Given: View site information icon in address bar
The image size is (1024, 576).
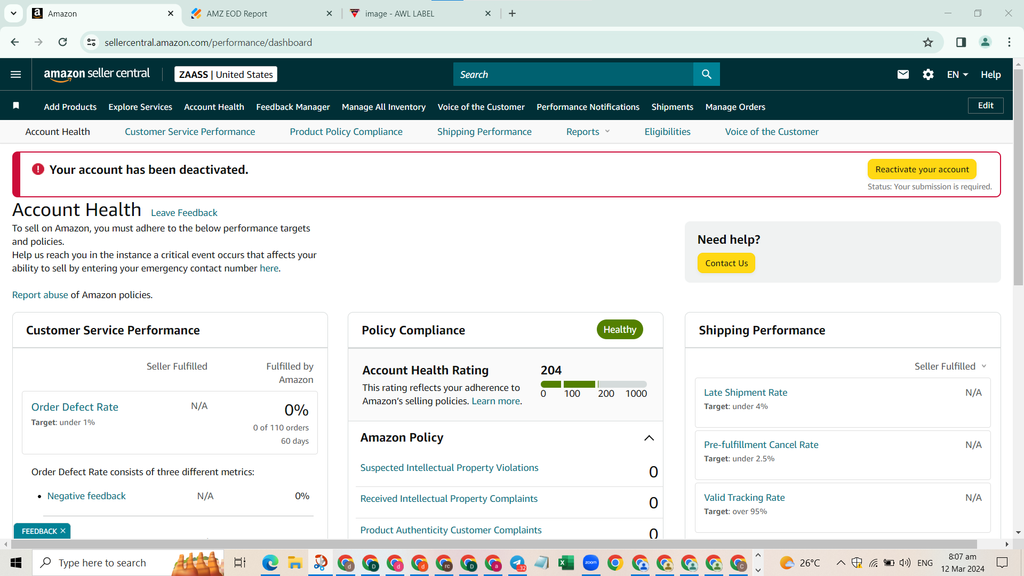Looking at the screenshot, I should 92,43.
